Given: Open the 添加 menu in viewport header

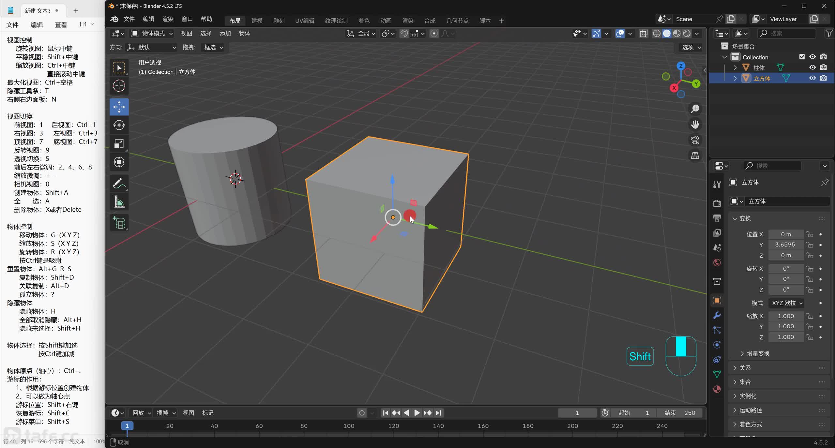Looking at the screenshot, I should pos(225,33).
